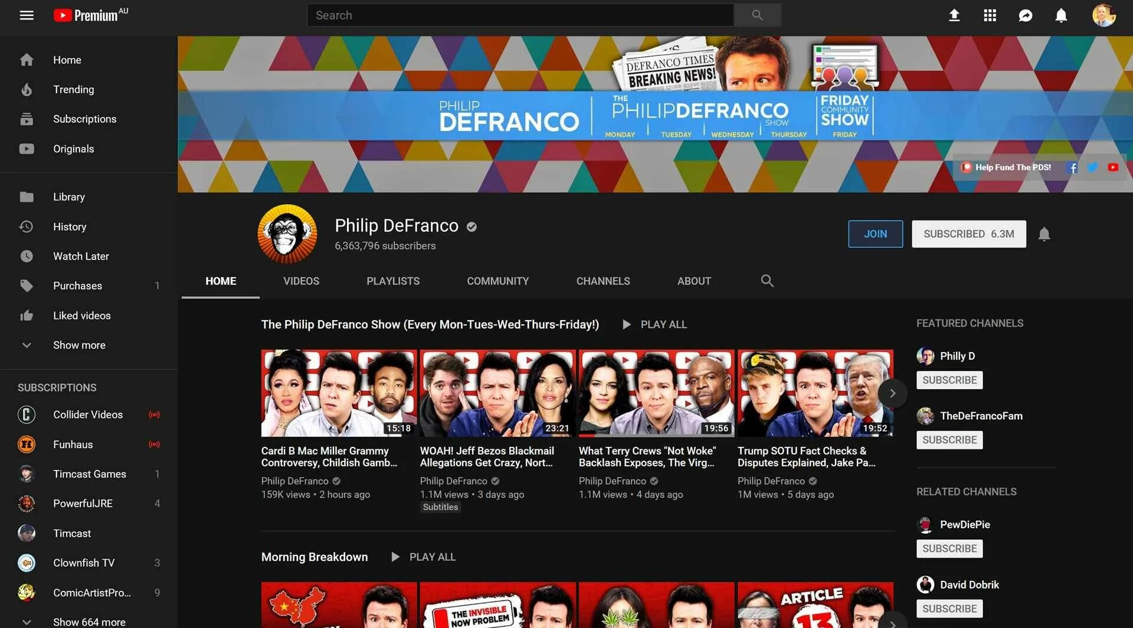Open the ComicArtistPro subscription
Image resolution: width=1133 pixels, height=628 pixels.
(89, 593)
